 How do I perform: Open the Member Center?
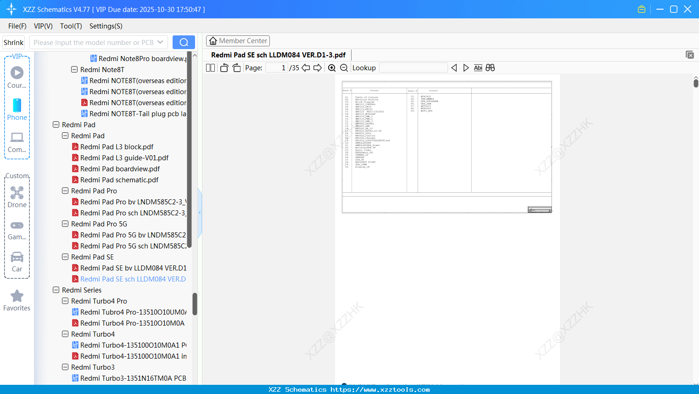click(x=238, y=40)
